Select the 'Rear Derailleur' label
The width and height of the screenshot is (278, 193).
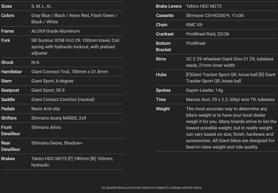pyautogui.click(x=11, y=146)
